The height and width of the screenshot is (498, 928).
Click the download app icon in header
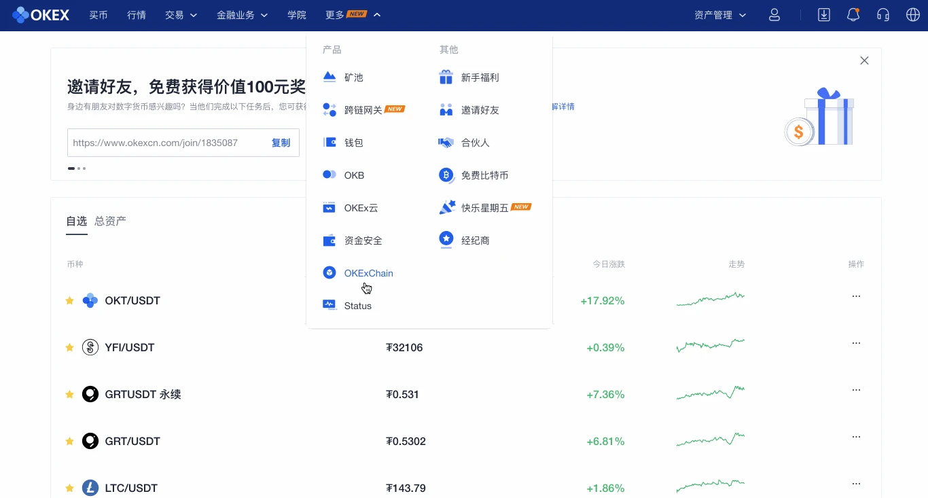824,15
